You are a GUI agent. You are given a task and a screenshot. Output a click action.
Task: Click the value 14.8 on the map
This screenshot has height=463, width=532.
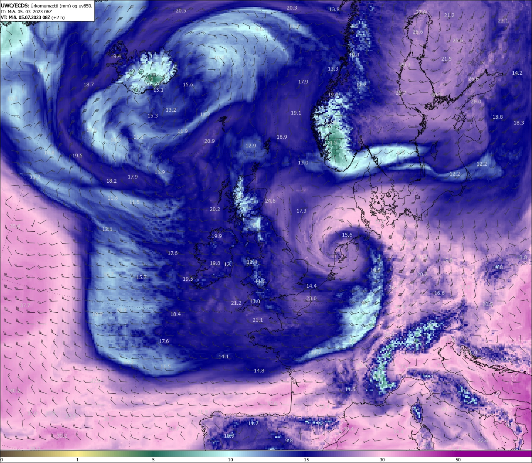click(259, 371)
